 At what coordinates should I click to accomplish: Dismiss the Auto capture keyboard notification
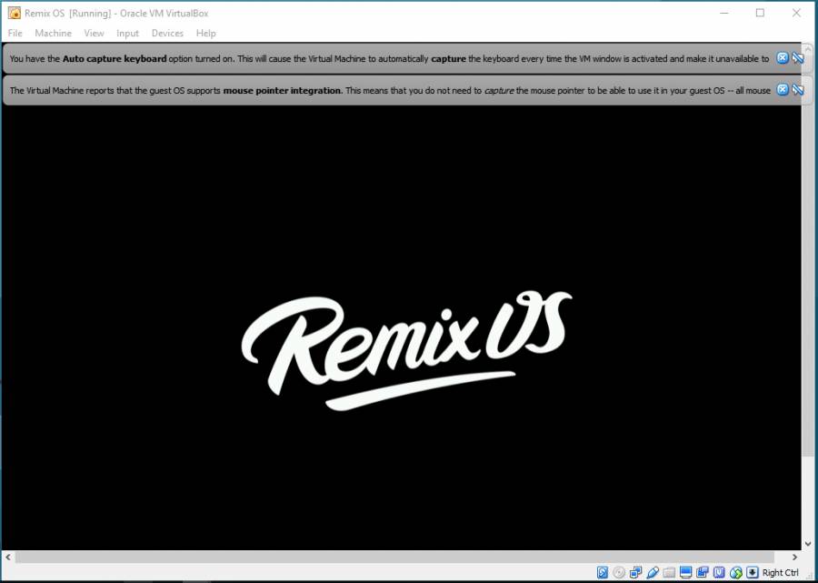tap(782, 58)
